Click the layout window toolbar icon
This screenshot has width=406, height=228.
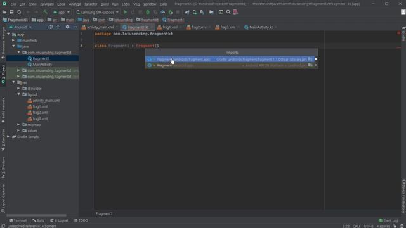221,12
